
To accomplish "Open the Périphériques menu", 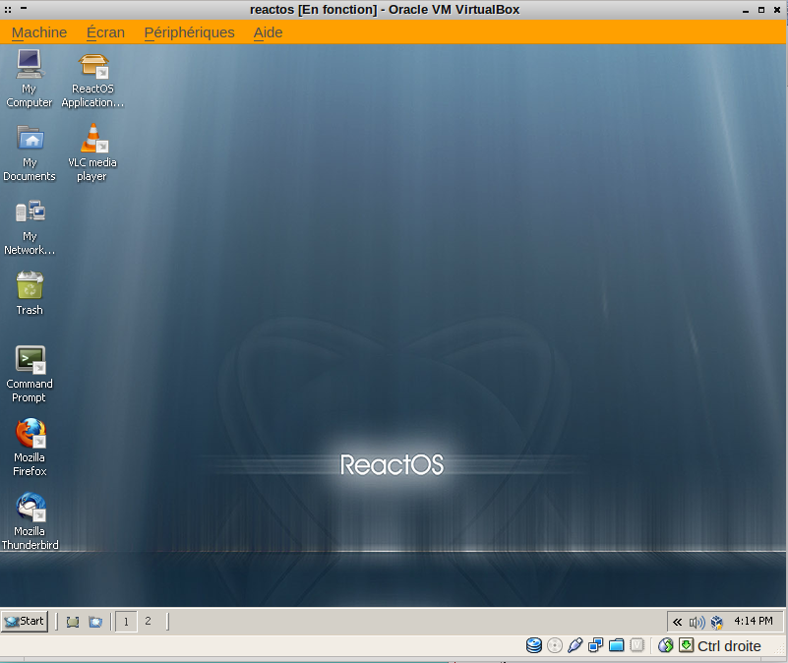I will point(190,32).
